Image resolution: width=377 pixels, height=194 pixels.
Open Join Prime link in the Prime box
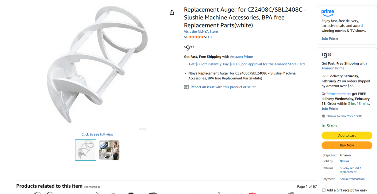click(330, 38)
